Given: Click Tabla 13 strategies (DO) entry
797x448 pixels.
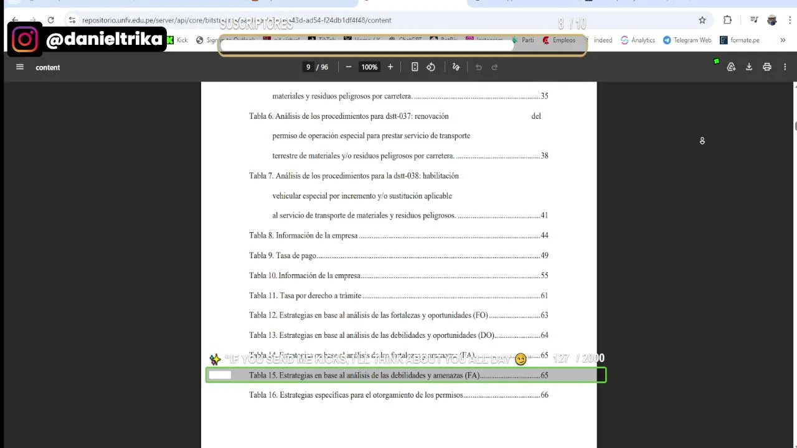Looking at the screenshot, I should [398, 335].
